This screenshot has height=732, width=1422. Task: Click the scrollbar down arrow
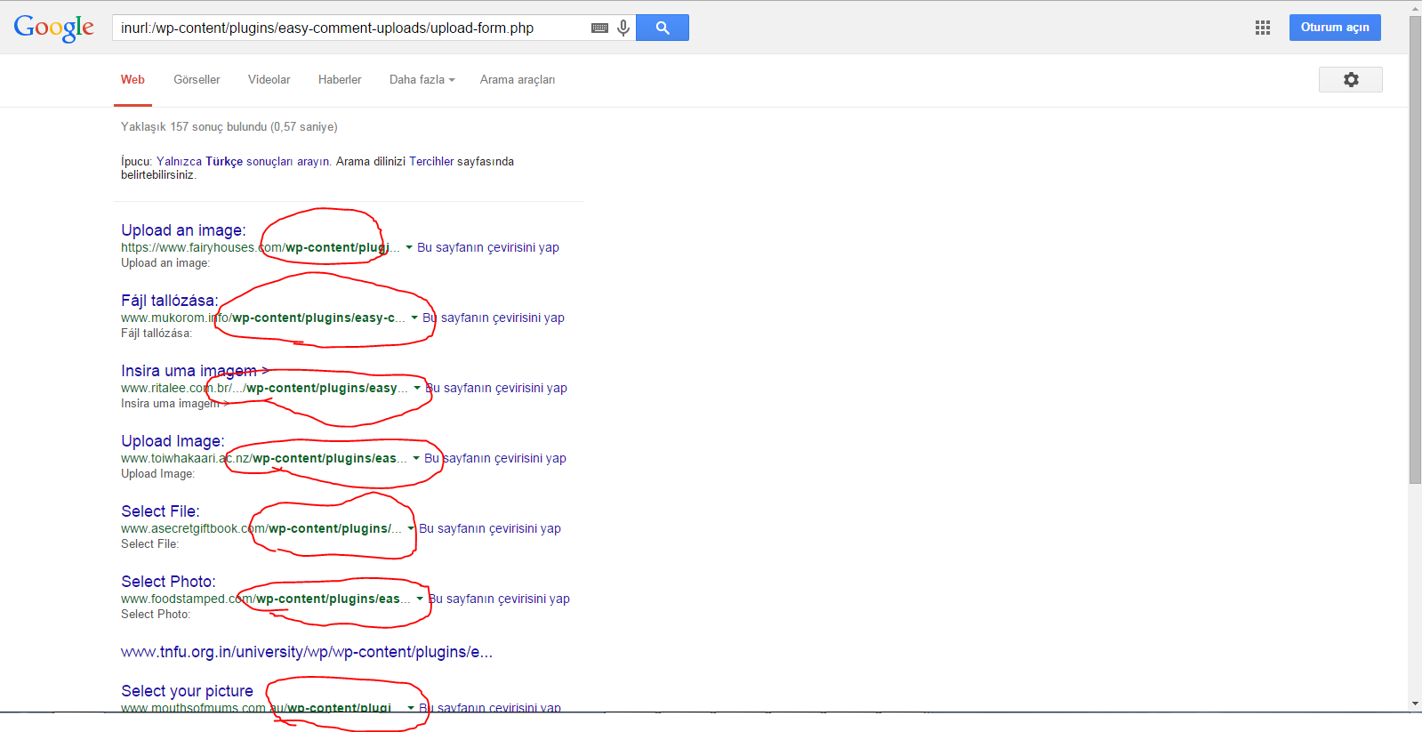pos(1415,704)
